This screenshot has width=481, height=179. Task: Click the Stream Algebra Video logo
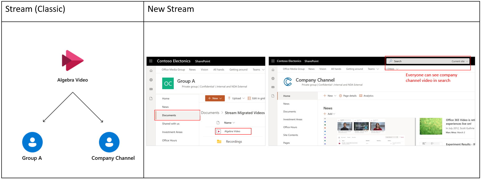(x=73, y=61)
